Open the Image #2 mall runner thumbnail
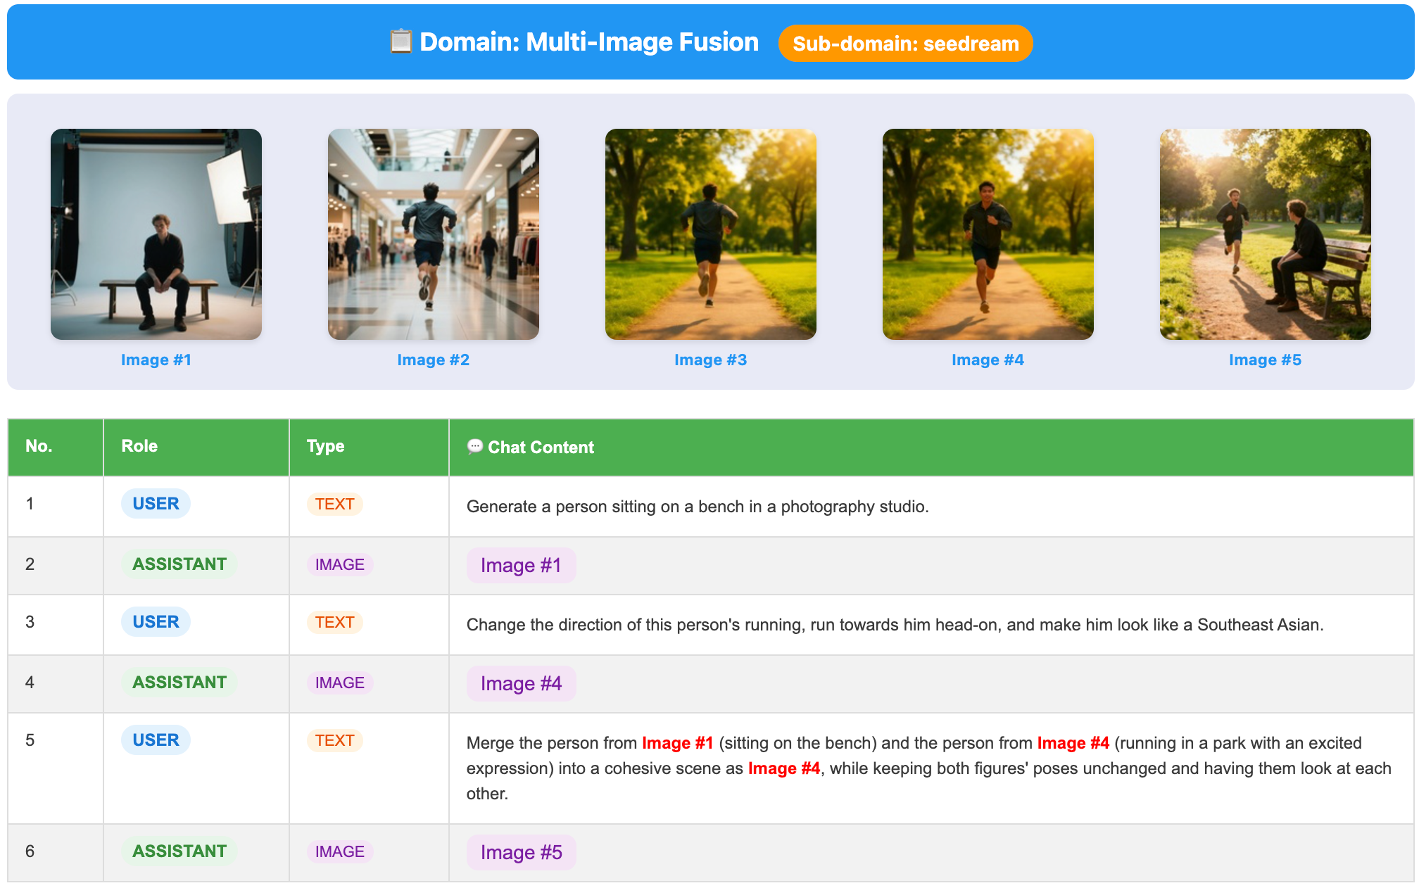This screenshot has height=888, width=1419. tap(434, 234)
